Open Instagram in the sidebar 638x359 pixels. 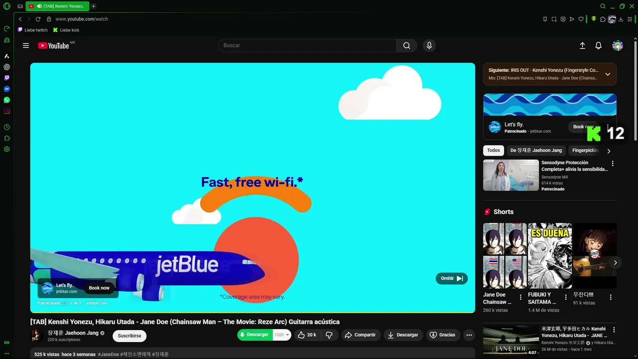6,111
